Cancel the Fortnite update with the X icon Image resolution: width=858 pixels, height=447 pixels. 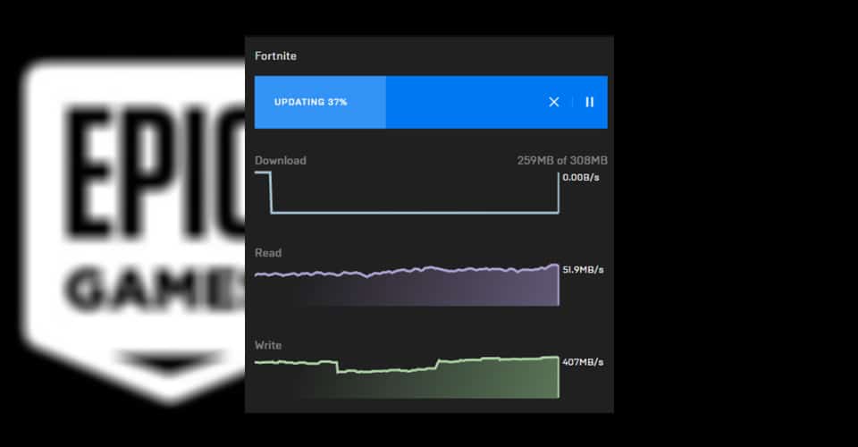pos(554,102)
